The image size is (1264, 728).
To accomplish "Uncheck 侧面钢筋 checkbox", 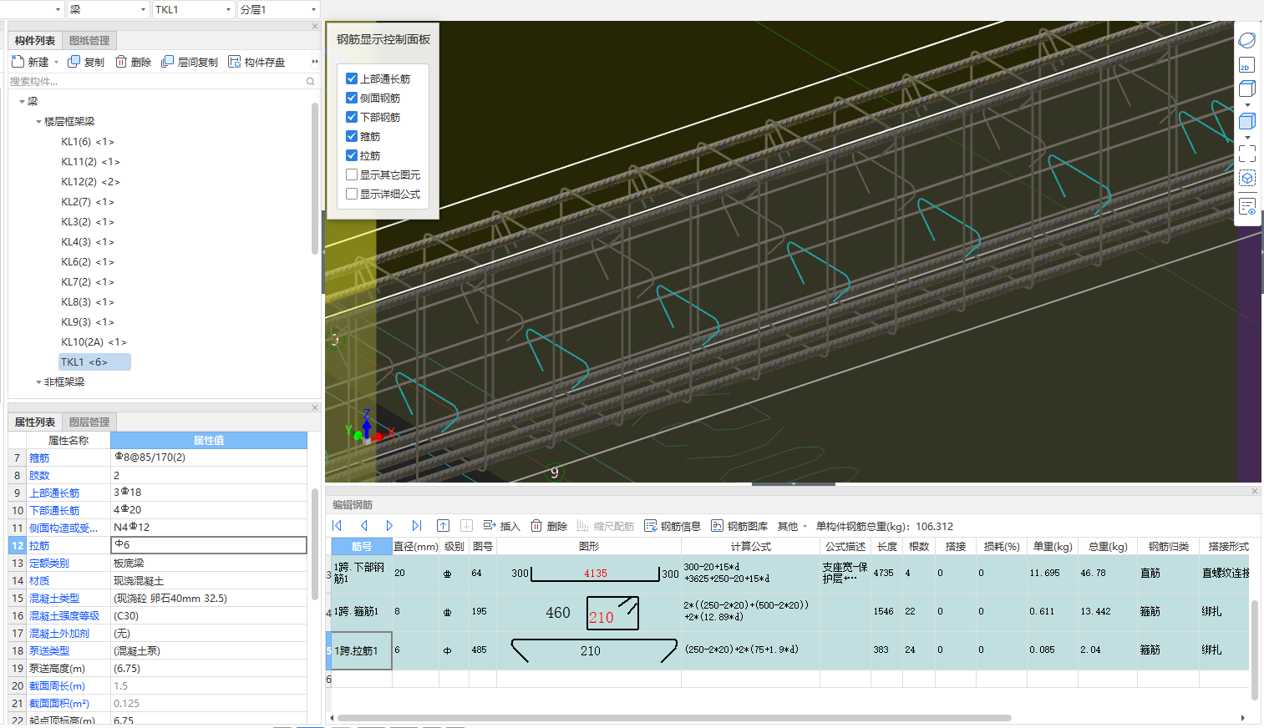I will (x=352, y=98).
